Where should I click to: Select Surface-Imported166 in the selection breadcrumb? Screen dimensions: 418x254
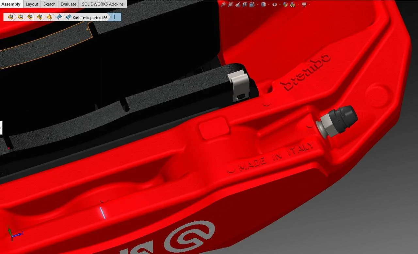[x=90, y=17]
